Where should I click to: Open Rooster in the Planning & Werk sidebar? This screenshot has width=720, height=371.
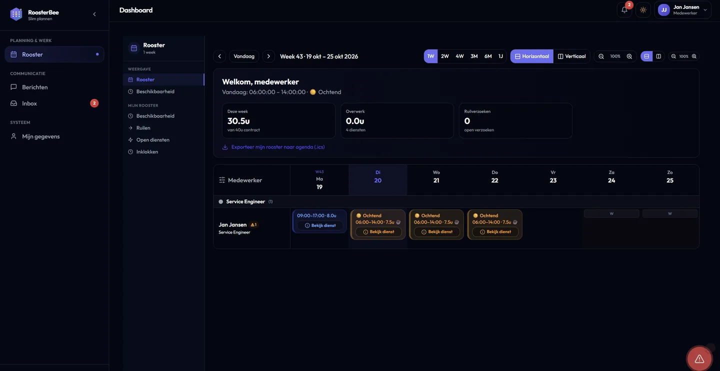54,54
